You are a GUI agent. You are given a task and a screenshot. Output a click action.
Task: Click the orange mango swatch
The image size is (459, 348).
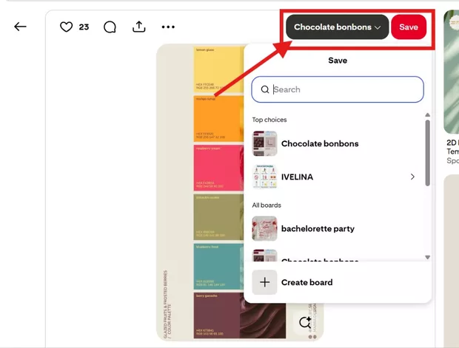coord(218,119)
